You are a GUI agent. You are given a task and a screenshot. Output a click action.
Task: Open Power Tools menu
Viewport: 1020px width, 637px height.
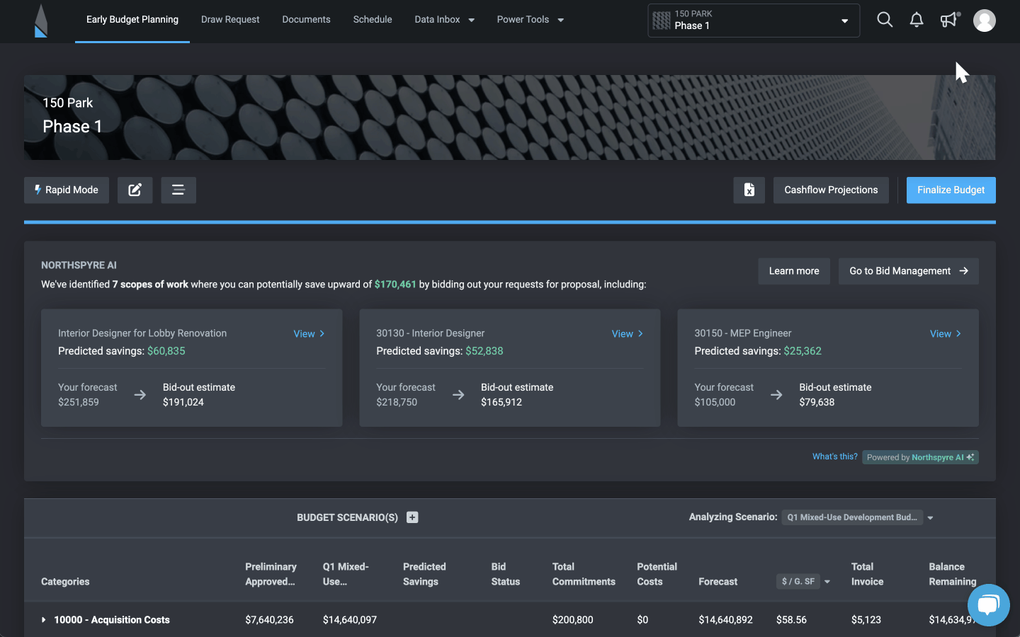[x=531, y=20]
